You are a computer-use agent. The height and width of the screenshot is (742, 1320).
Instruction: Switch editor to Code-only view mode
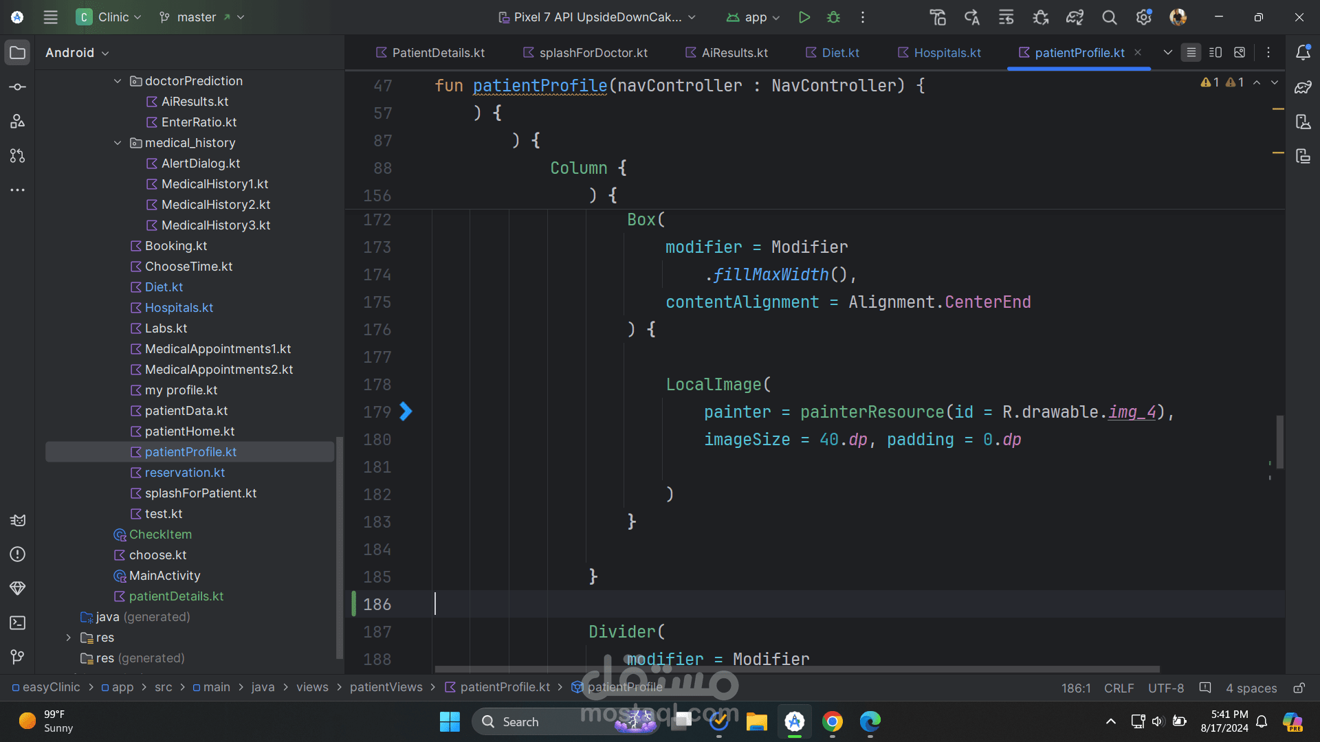[x=1191, y=53]
